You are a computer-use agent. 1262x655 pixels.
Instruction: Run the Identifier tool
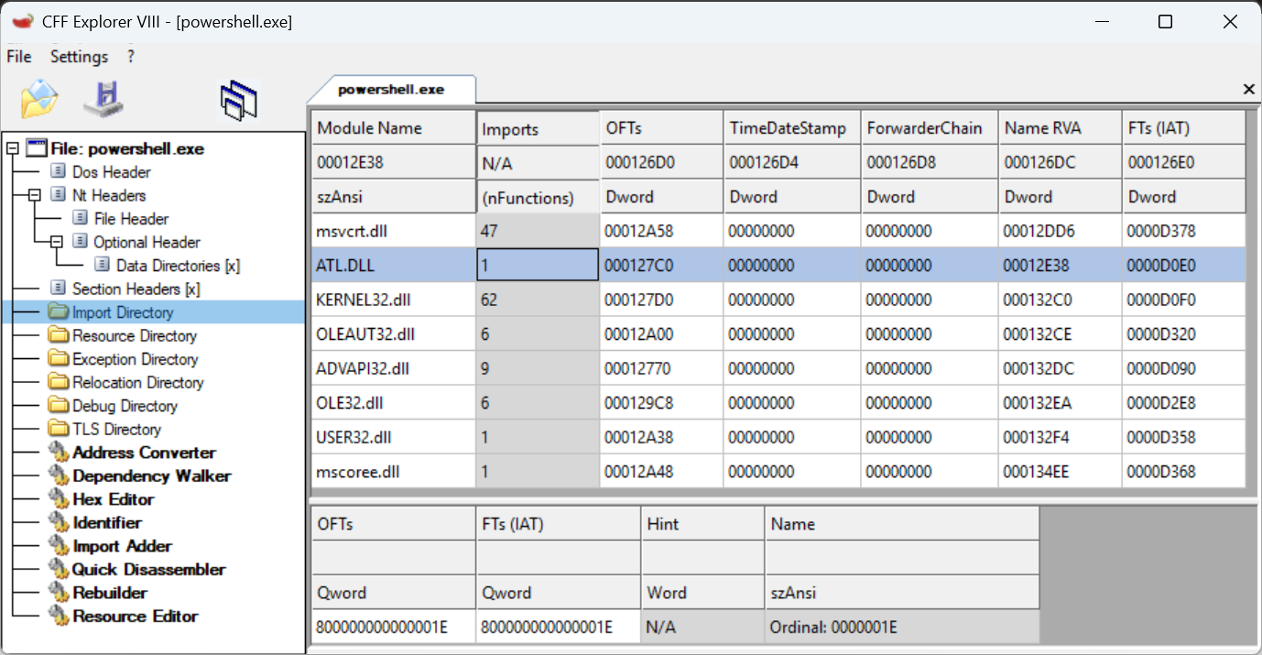coord(106,522)
